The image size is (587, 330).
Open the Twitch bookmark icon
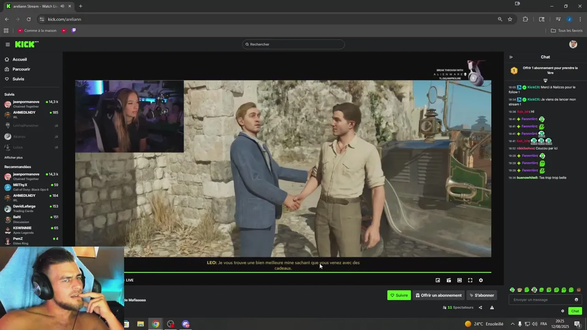click(x=74, y=30)
